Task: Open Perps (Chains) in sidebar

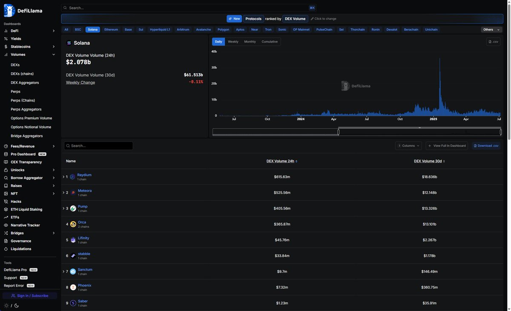Action: tap(23, 101)
